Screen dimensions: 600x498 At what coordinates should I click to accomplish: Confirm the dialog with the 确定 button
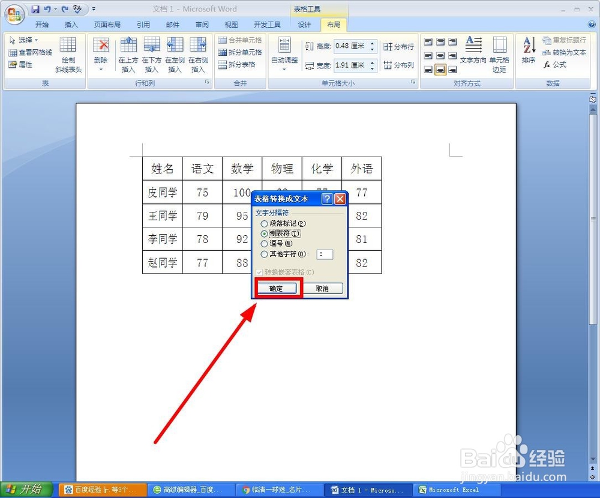[x=277, y=288]
